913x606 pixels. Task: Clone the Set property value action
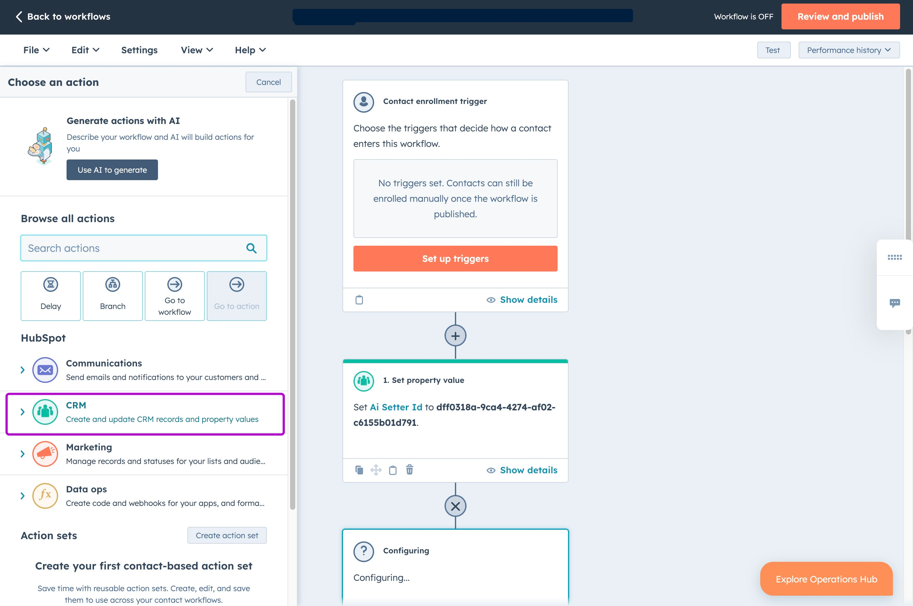(359, 470)
